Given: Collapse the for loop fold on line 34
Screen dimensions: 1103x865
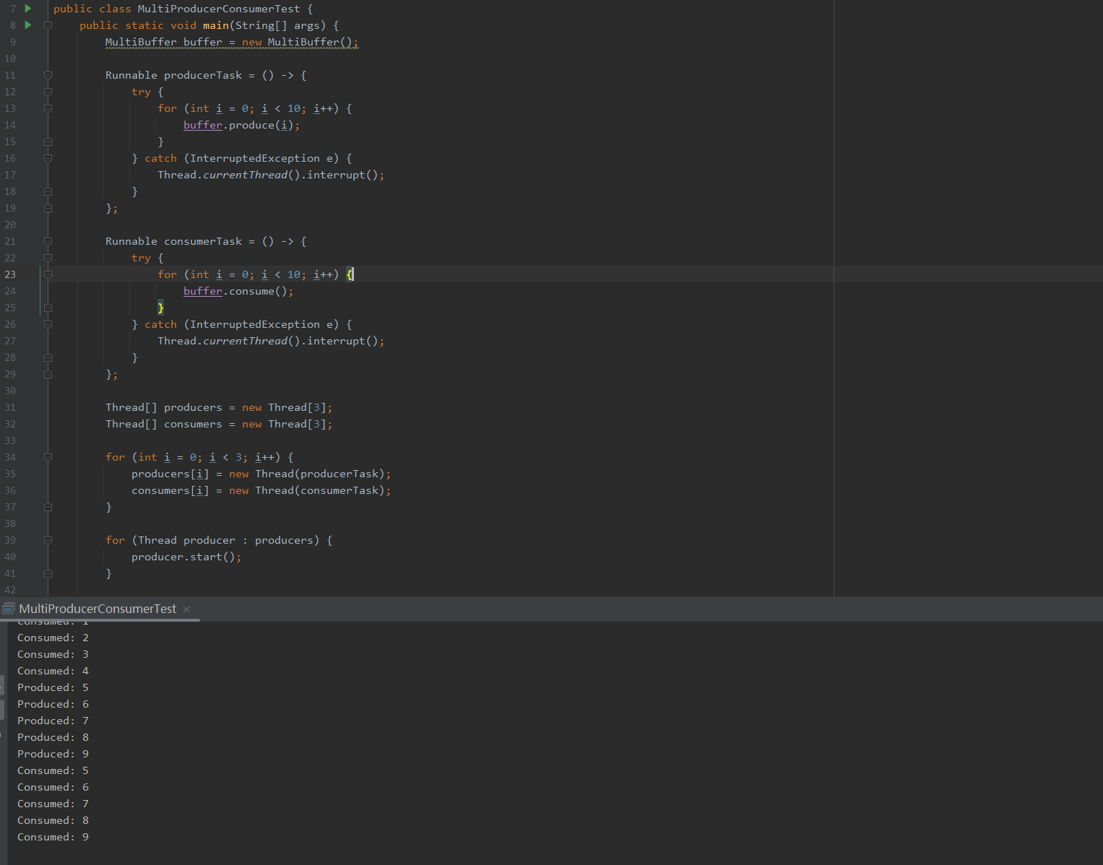Looking at the screenshot, I should tap(48, 457).
